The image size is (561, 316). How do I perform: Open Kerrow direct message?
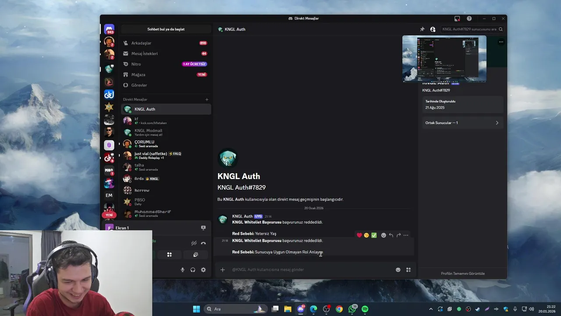point(166,190)
